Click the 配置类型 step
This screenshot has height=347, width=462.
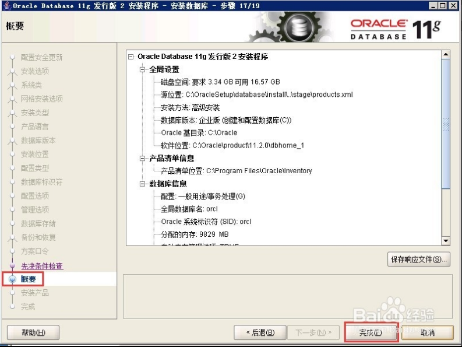coord(35,168)
